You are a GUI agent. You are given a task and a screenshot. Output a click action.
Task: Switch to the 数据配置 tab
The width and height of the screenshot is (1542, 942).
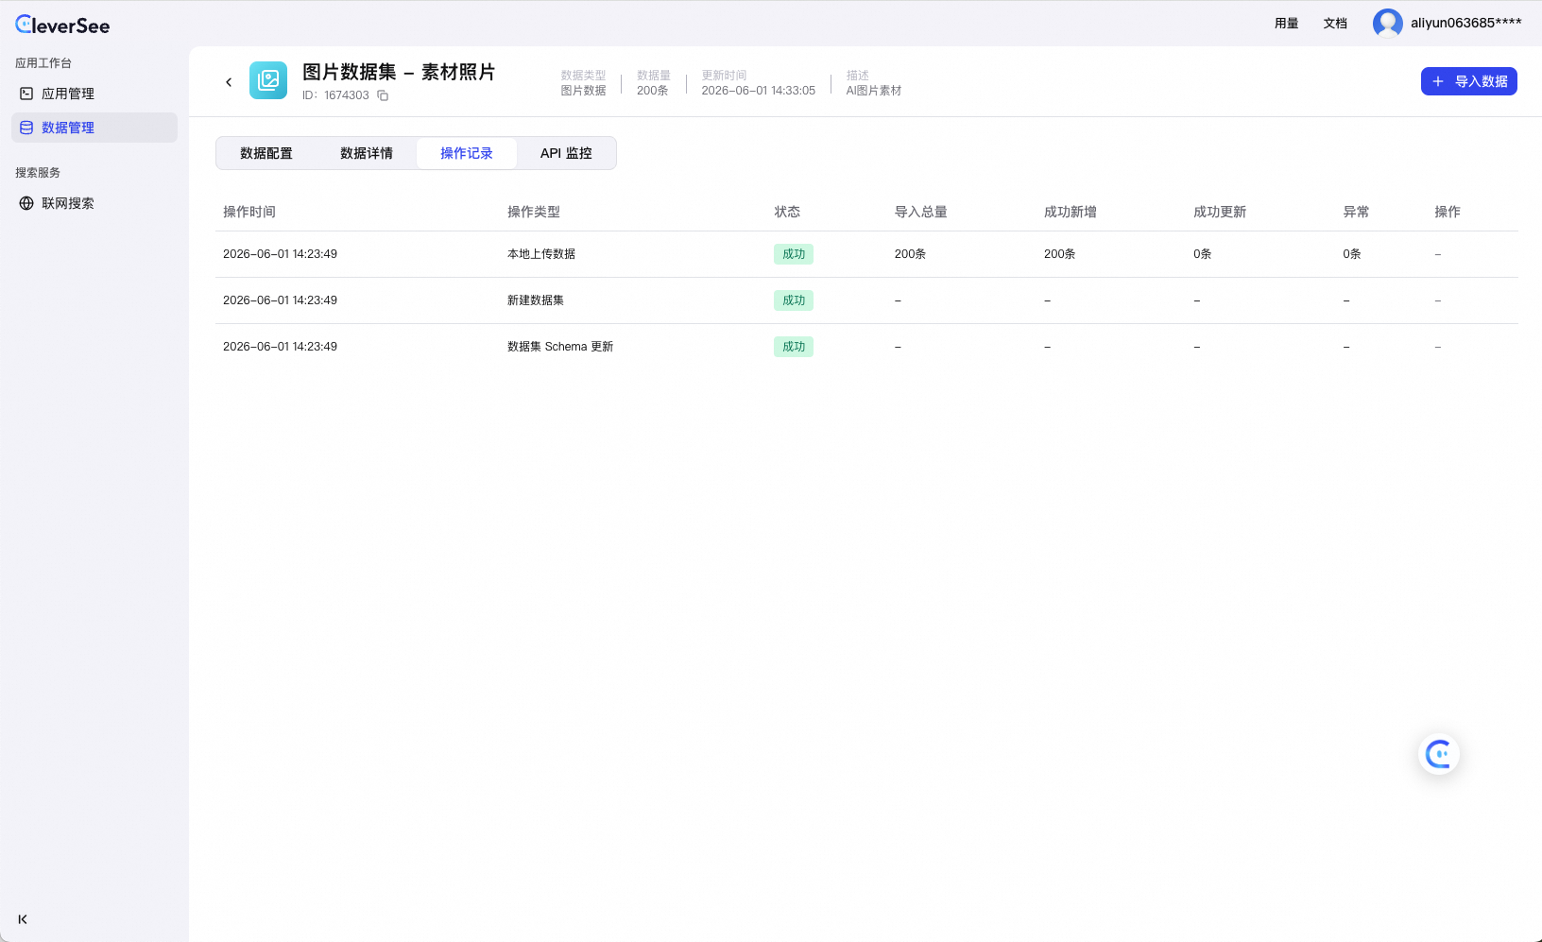(x=266, y=153)
